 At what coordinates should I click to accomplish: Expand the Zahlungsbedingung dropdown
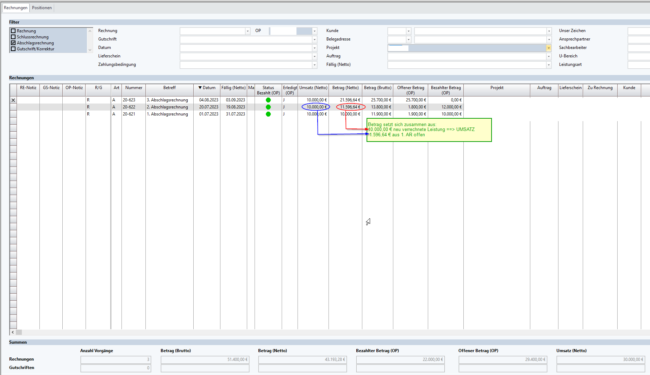314,65
